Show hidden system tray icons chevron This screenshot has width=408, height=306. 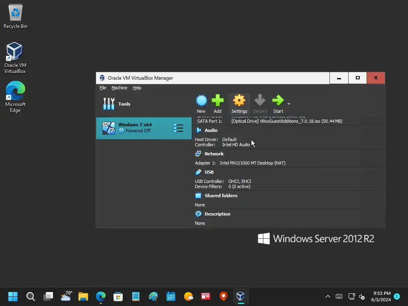coord(328,296)
